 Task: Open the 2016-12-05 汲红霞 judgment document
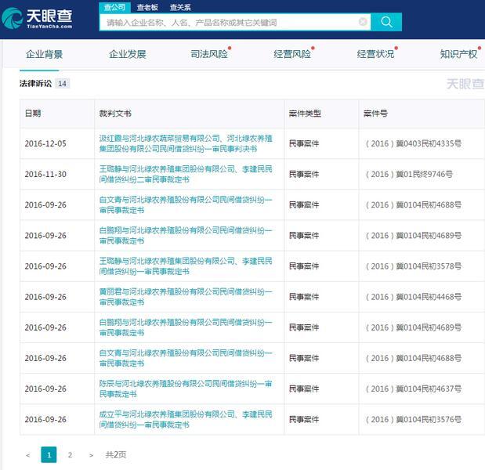coord(185,143)
